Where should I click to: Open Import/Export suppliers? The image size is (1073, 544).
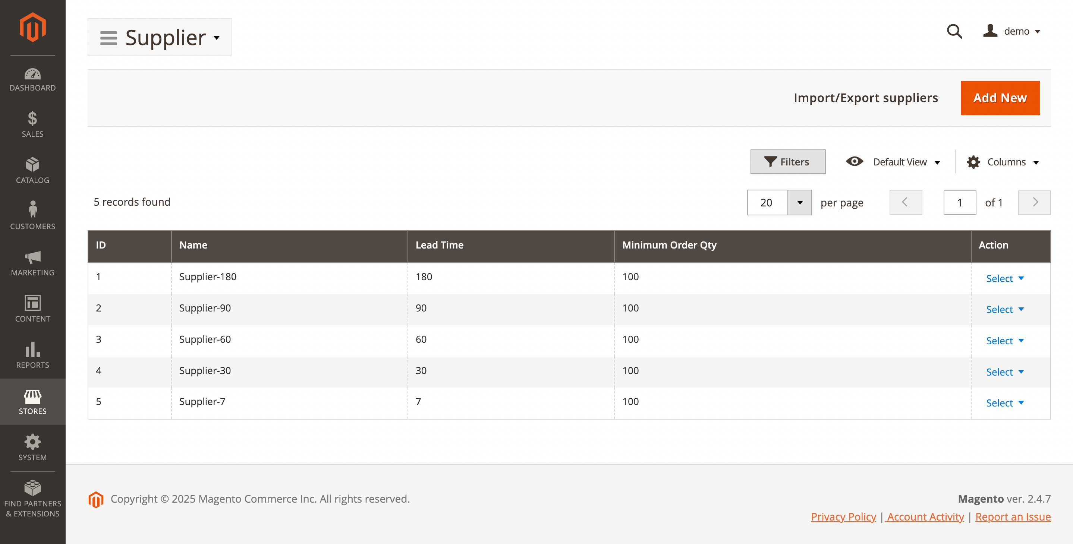866,98
